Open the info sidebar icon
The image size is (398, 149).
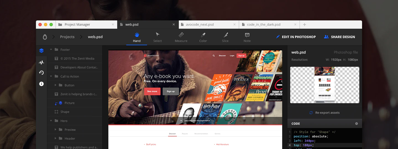coord(41,84)
